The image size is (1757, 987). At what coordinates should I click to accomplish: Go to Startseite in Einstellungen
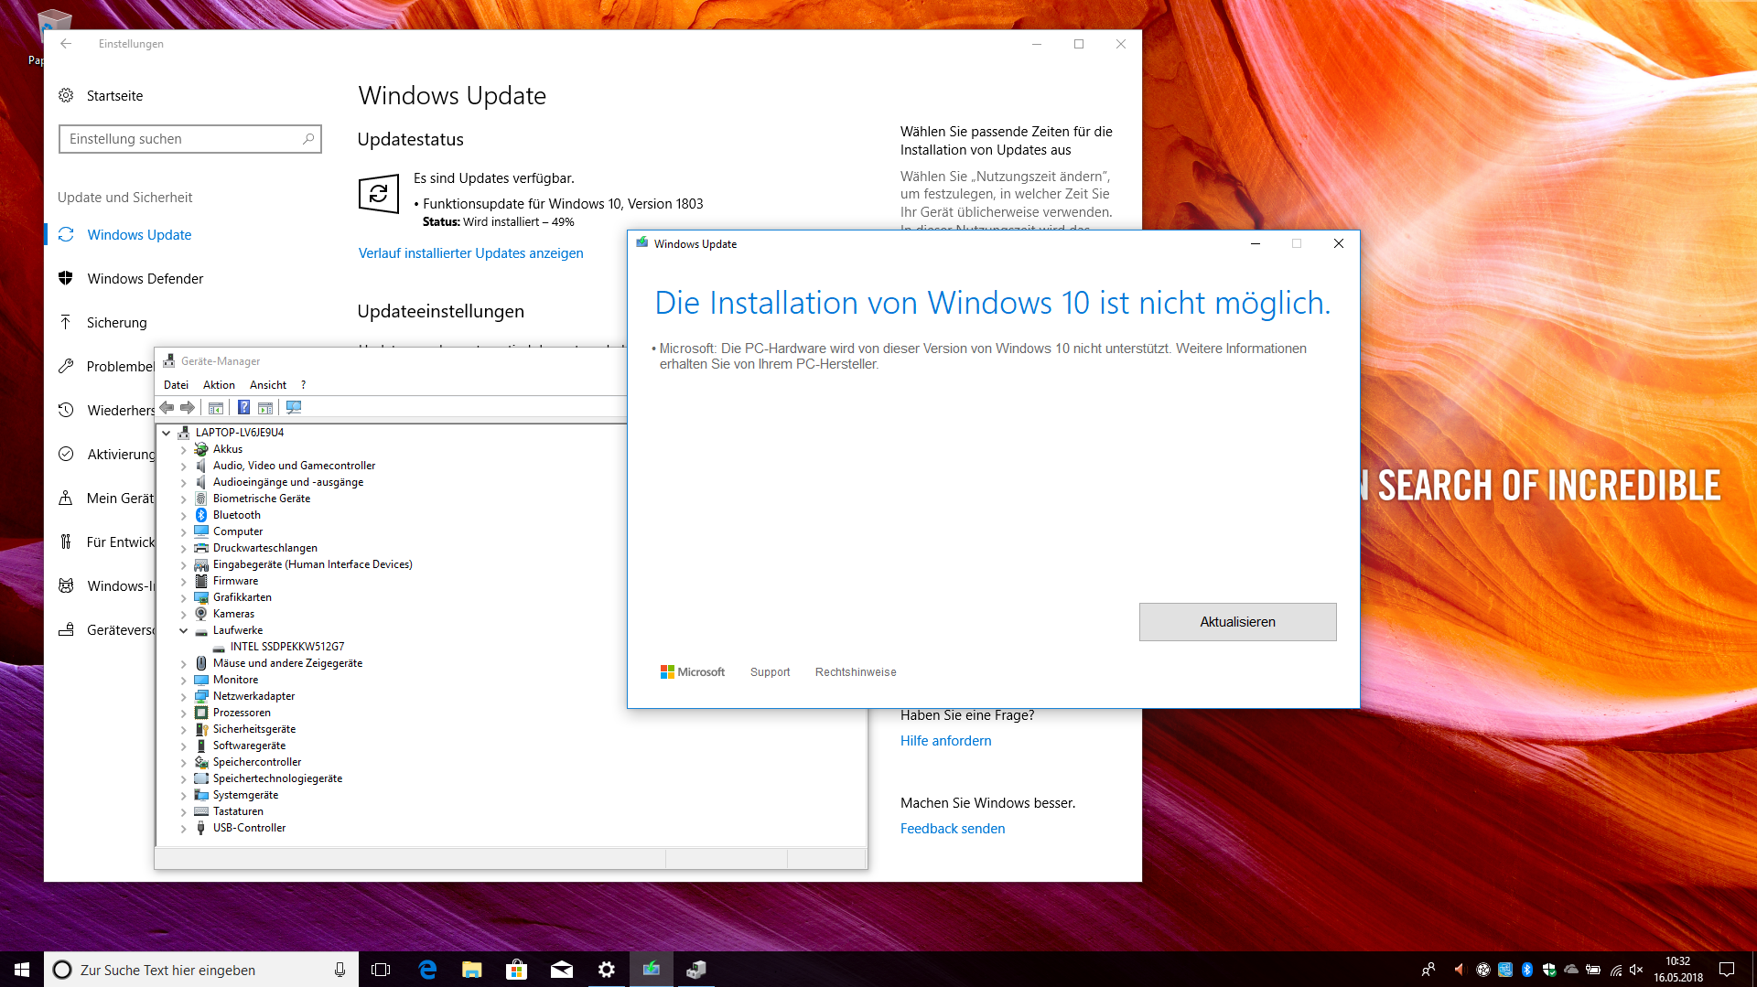[114, 96]
